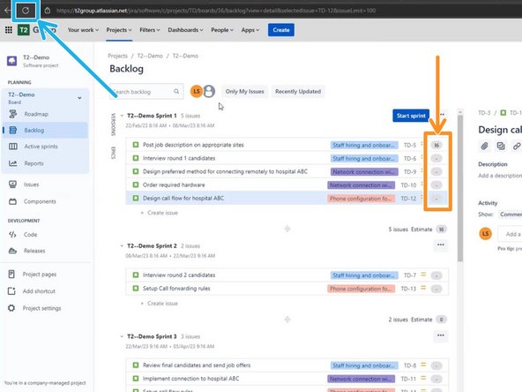The height and width of the screenshot is (392, 522).
Task: Open Components in sidebar
Action: (x=40, y=201)
